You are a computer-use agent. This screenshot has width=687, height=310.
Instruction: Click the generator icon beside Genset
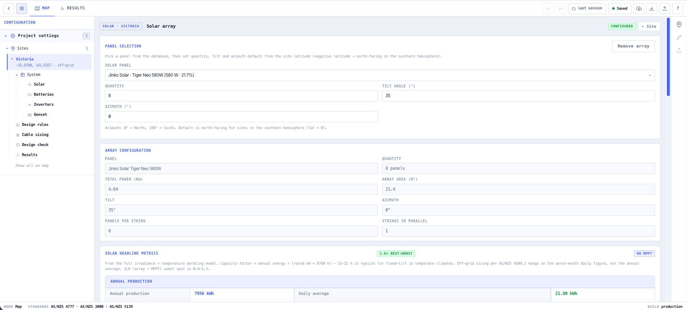tap(30, 115)
